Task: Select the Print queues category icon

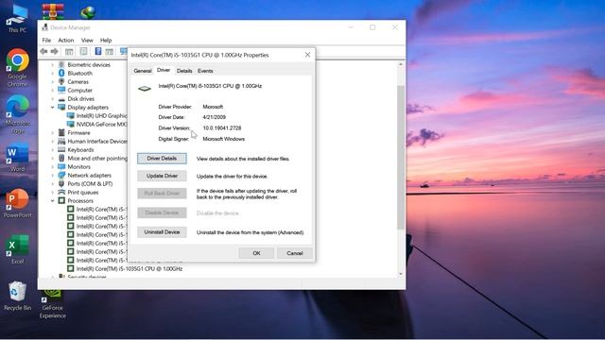Action: [61, 192]
